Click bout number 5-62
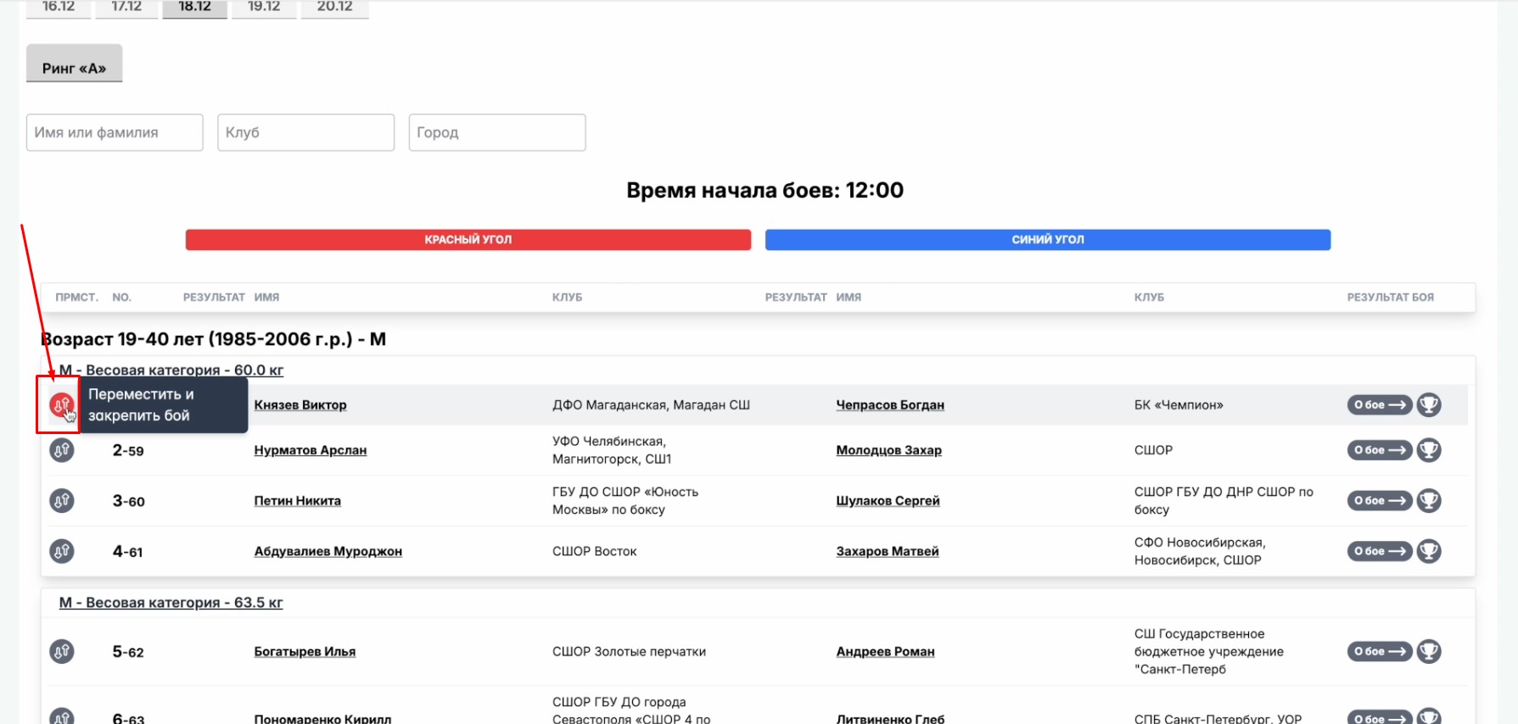The image size is (1518, 724). [x=128, y=652]
